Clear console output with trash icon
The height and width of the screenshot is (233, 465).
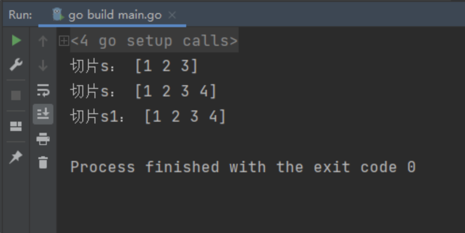tap(43, 162)
